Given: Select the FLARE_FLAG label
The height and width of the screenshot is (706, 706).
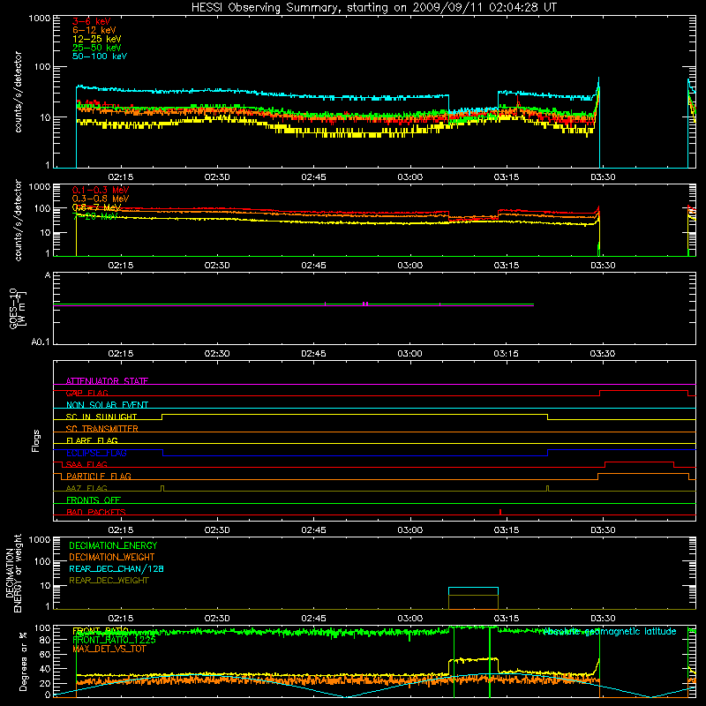Looking at the screenshot, I should coord(92,440).
